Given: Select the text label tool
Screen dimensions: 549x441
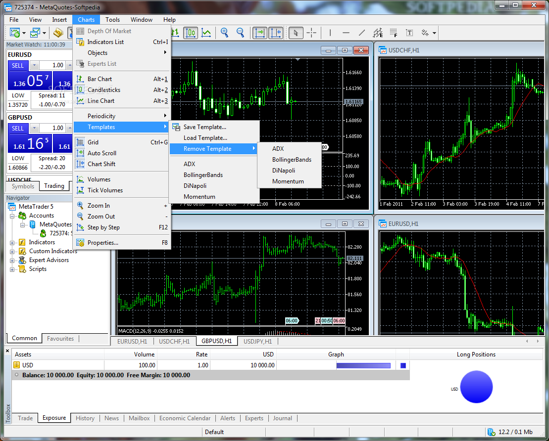Looking at the screenshot, I should (x=409, y=33).
